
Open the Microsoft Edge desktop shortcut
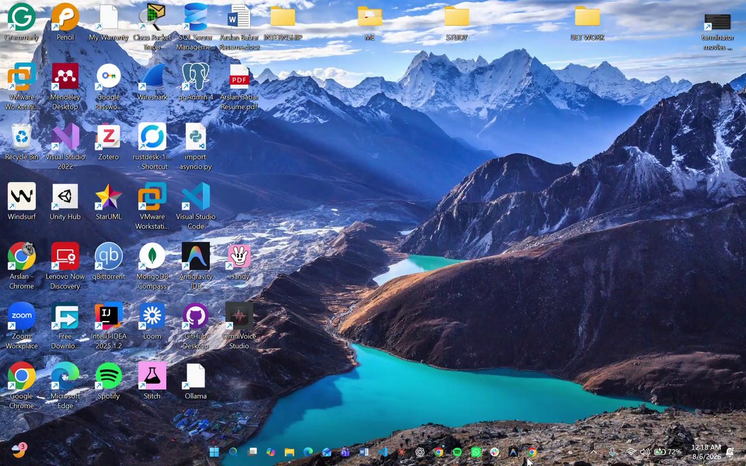(x=65, y=375)
